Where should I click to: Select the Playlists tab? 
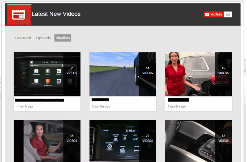click(x=63, y=38)
